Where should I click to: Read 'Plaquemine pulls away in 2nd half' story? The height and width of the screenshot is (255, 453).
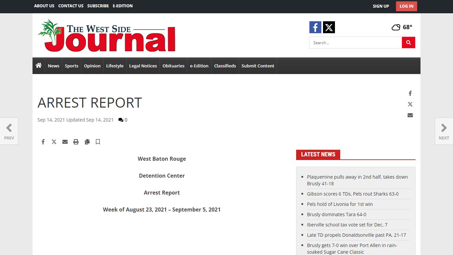[357, 180]
